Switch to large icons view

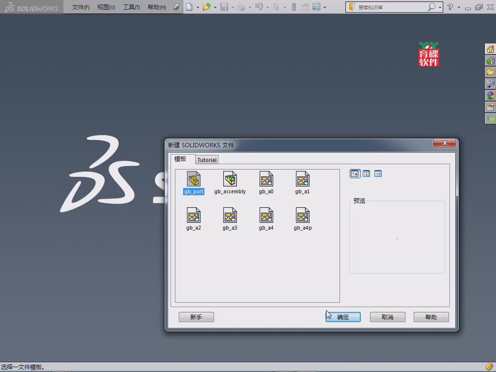pyautogui.click(x=355, y=174)
